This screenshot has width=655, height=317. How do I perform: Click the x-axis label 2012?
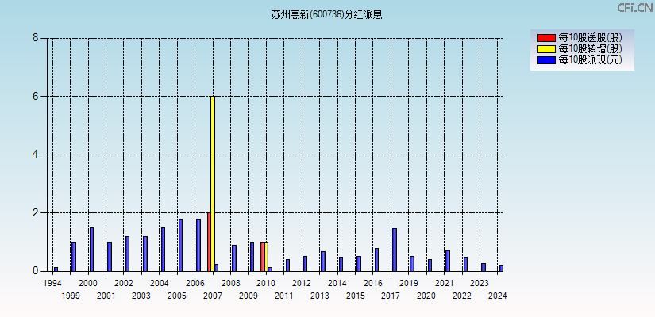pos(302,283)
